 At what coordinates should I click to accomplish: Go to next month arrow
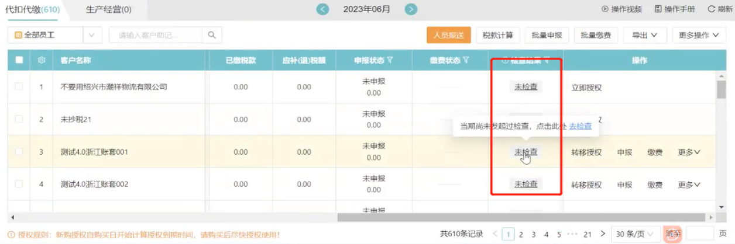pyautogui.click(x=411, y=9)
